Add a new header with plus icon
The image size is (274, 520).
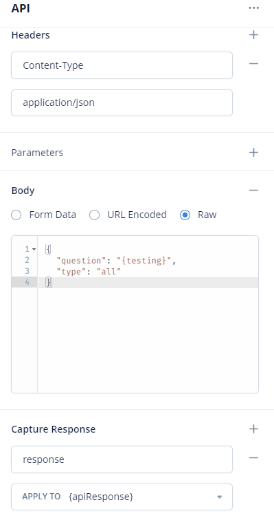pos(253,35)
